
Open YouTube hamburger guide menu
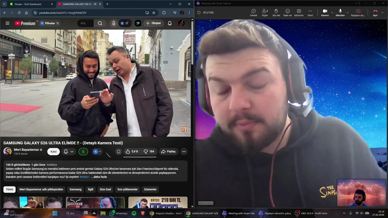8,23
